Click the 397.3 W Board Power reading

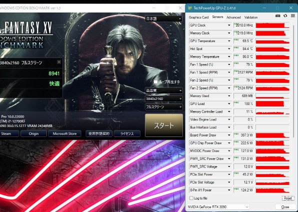coord(246,135)
